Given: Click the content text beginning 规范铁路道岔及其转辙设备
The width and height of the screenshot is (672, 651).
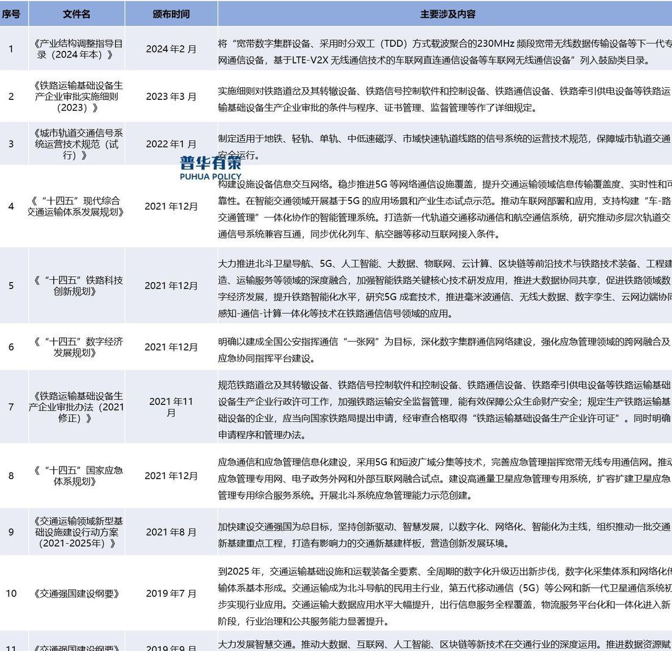Looking at the screenshot, I should pyautogui.click(x=445, y=410).
